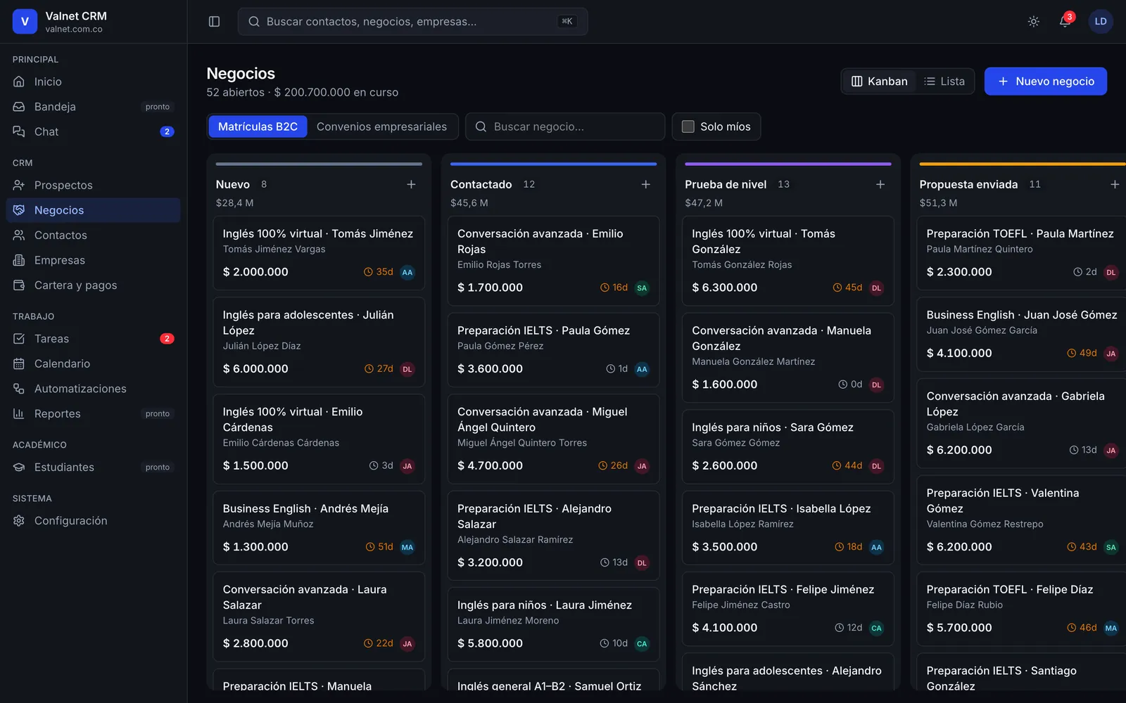1126x703 pixels.
Task: Add a deal in Prueba de nivel column
Action: click(x=880, y=184)
